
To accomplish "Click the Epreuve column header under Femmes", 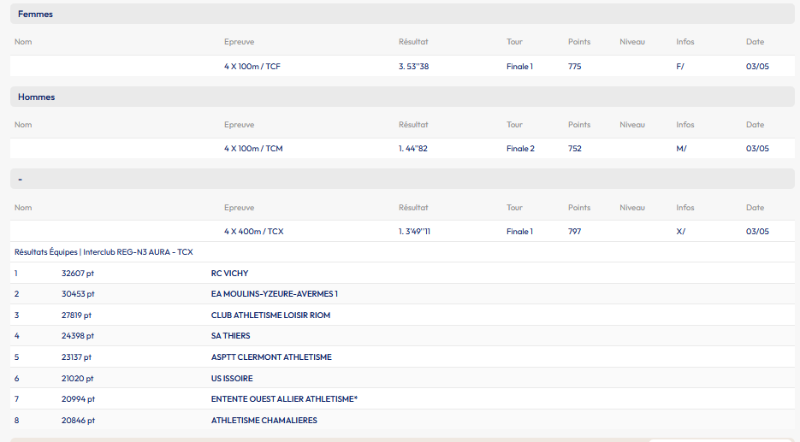I will click(x=239, y=42).
